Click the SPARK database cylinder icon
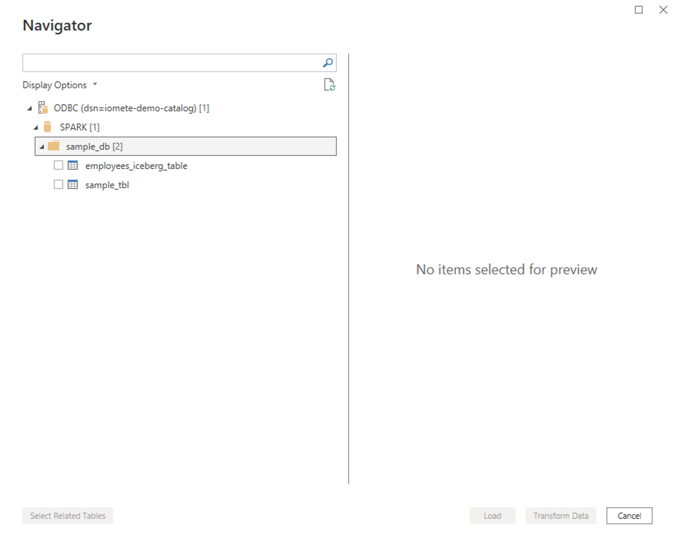Viewport: 675px width, 537px height. tap(47, 127)
